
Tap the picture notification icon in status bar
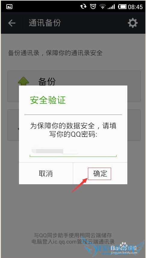click(9, 7)
